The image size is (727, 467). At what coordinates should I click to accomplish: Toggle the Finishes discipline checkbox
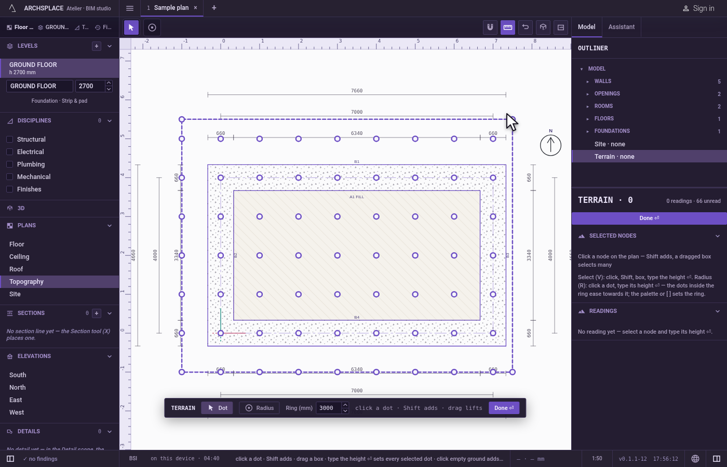pos(9,189)
